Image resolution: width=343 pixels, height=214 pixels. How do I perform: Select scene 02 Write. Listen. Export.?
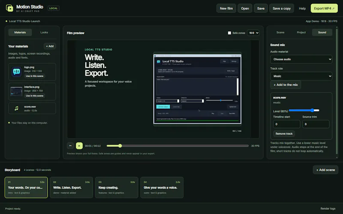coord(71,187)
